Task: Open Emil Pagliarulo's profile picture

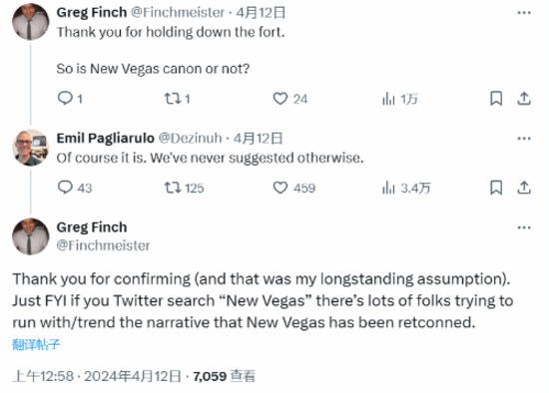Action: [31, 148]
